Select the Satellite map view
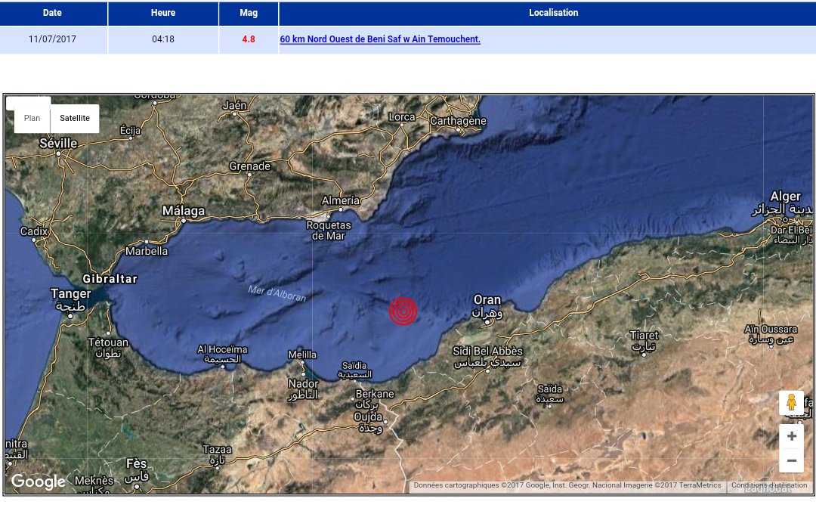This screenshot has height=511, width=816. tap(75, 118)
